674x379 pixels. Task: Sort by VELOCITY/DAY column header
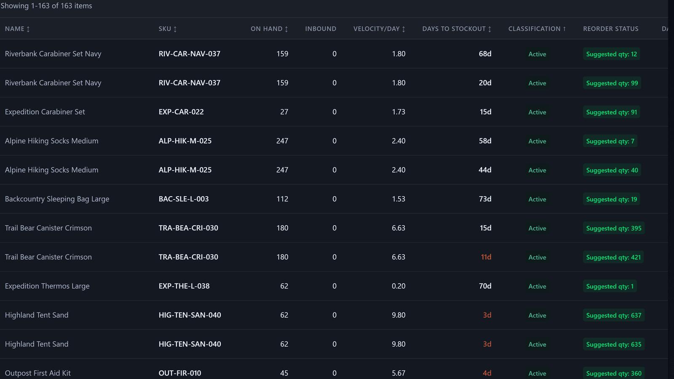click(x=379, y=29)
